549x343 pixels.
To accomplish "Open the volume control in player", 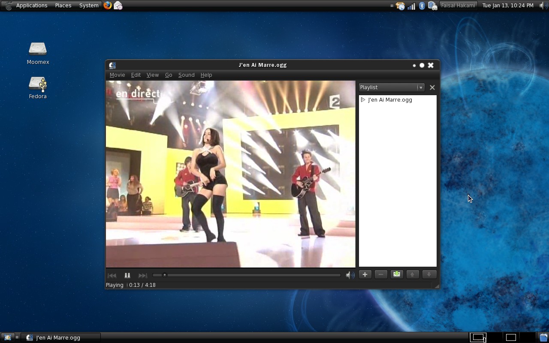I will [x=350, y=275].
